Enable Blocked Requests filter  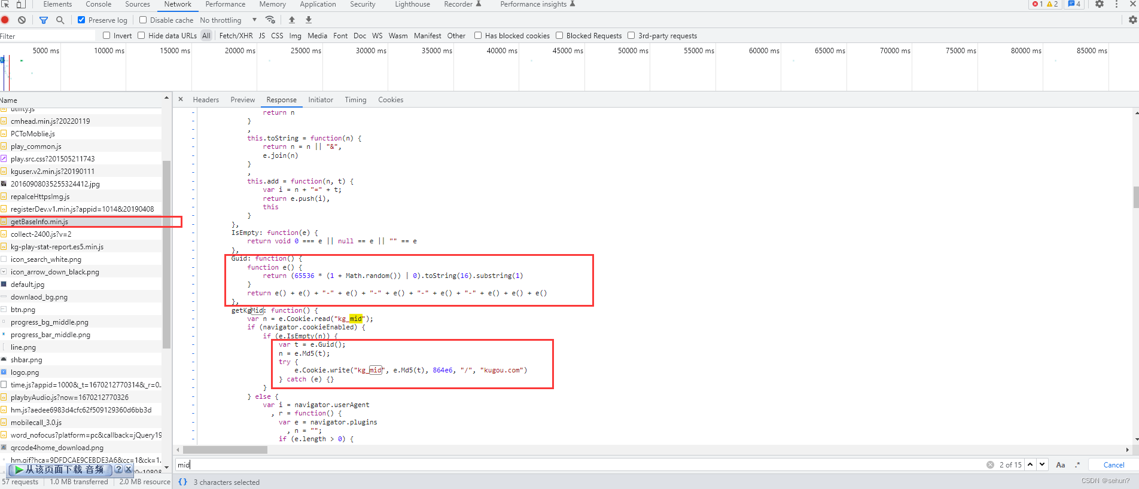(x=559, y=35)
